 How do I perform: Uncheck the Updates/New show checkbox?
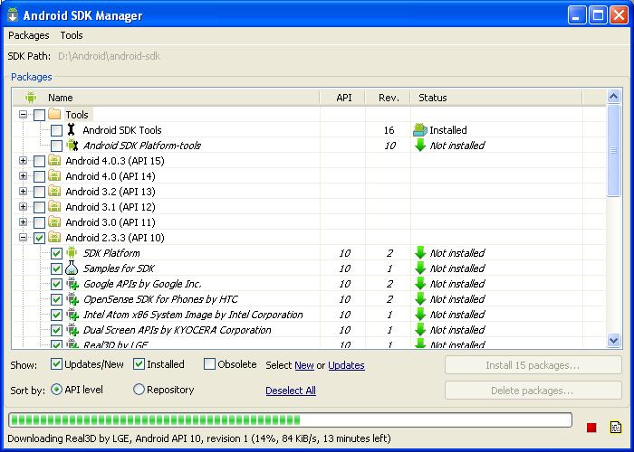click(x=56, y=364)
